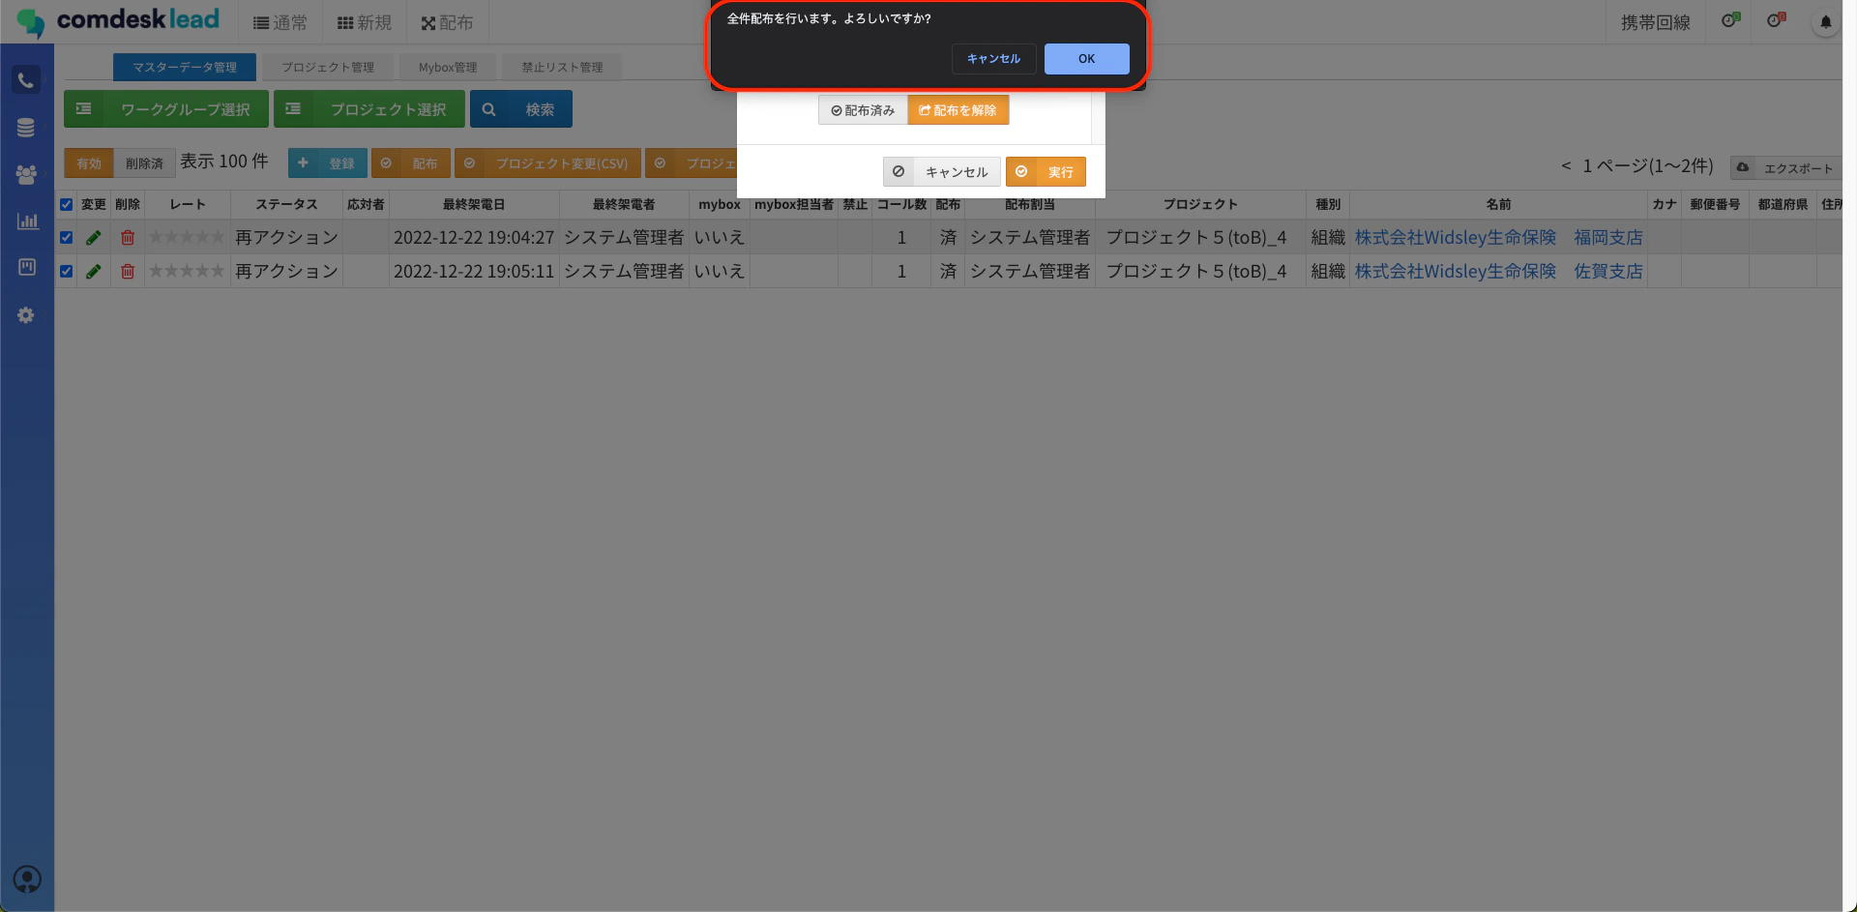Click the プロジェクト変更(CSV) button

(547, 163)
